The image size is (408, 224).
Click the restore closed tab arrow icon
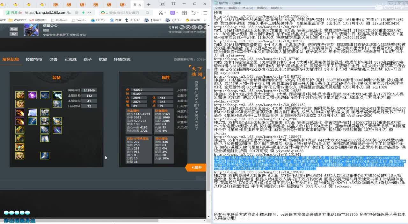coord(194,13)
